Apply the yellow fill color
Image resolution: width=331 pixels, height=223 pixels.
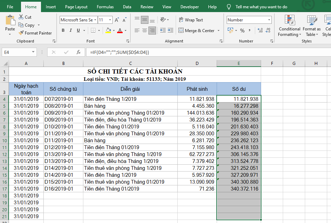coord(108,30)
